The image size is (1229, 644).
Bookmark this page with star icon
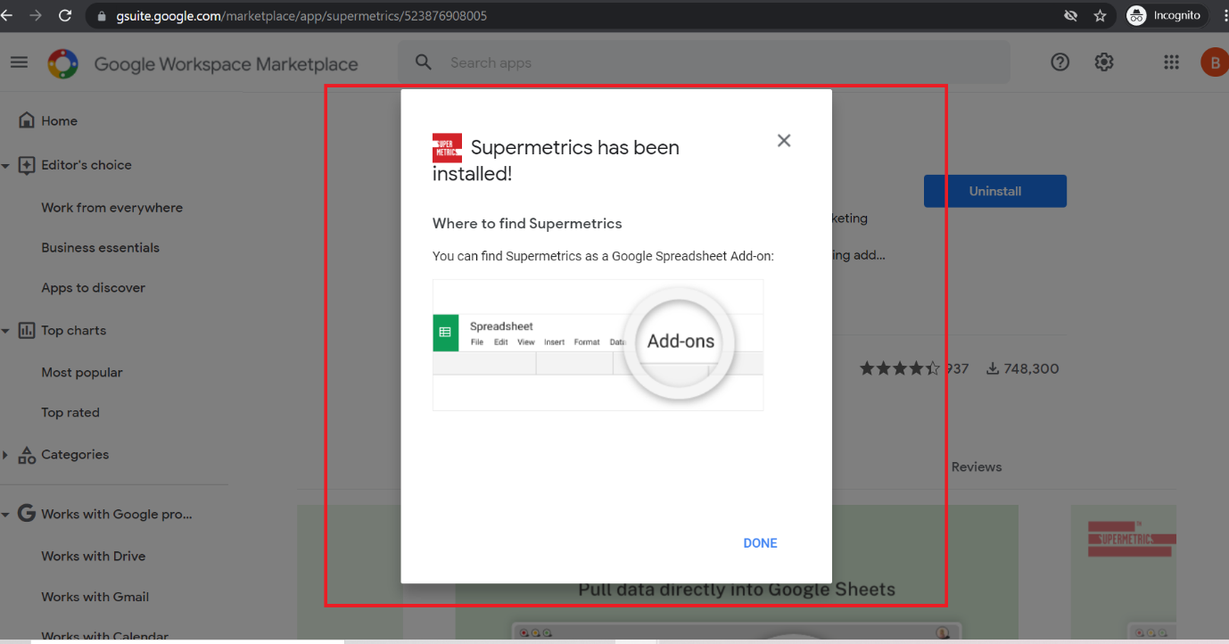point(1100,15)
